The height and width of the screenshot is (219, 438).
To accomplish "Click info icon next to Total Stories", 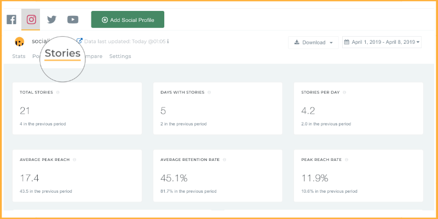I will click(58, 92).
